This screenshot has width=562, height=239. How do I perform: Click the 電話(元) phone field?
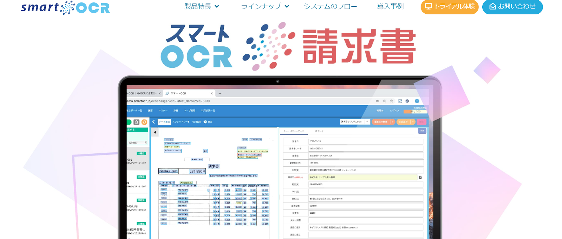pyautogui.click(x=366, y=184)
